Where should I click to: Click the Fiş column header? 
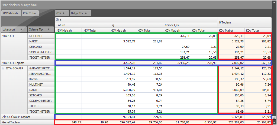pyautogui.click(x=136, y=25)
